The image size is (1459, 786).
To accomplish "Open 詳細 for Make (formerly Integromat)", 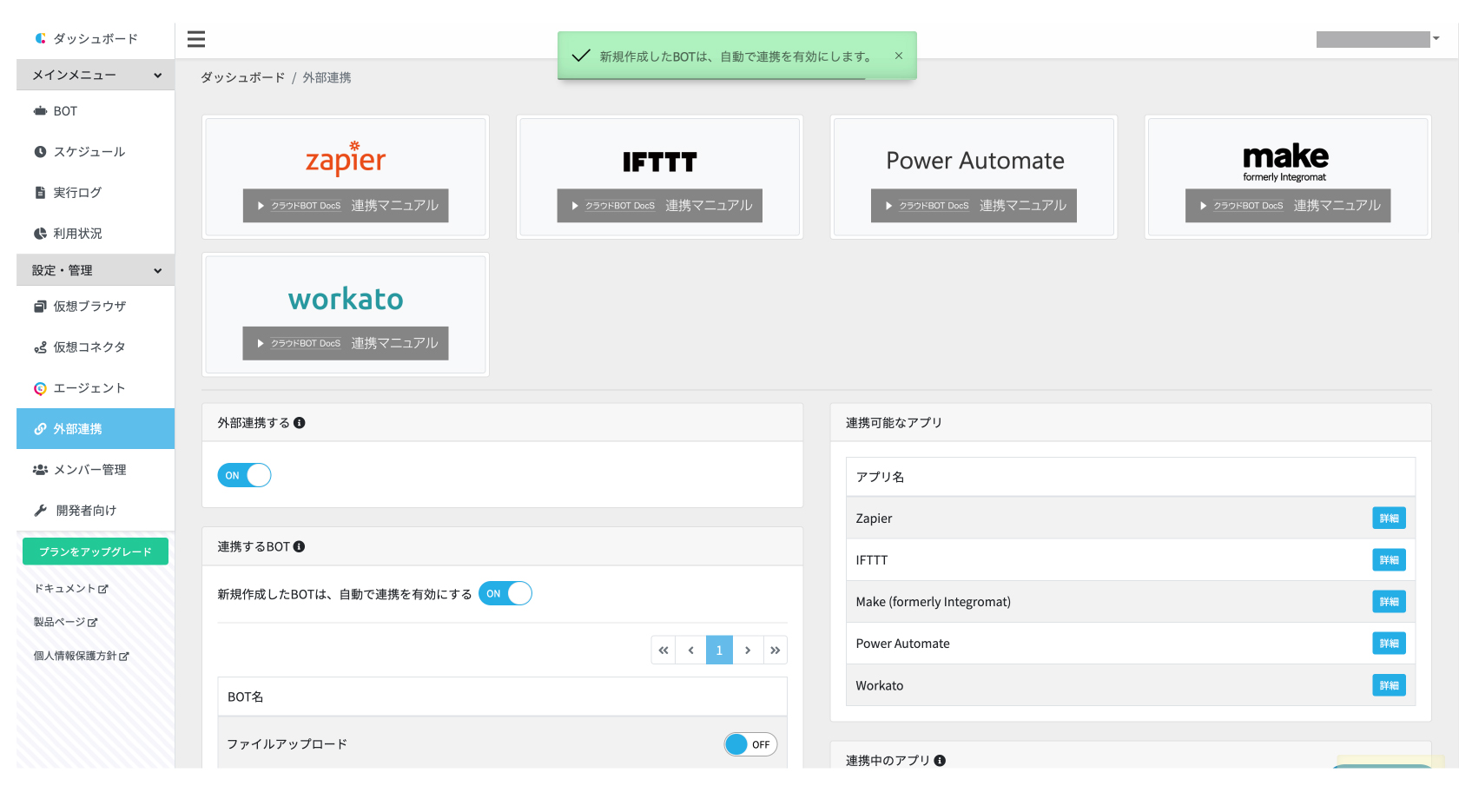I will (1390, 602).
